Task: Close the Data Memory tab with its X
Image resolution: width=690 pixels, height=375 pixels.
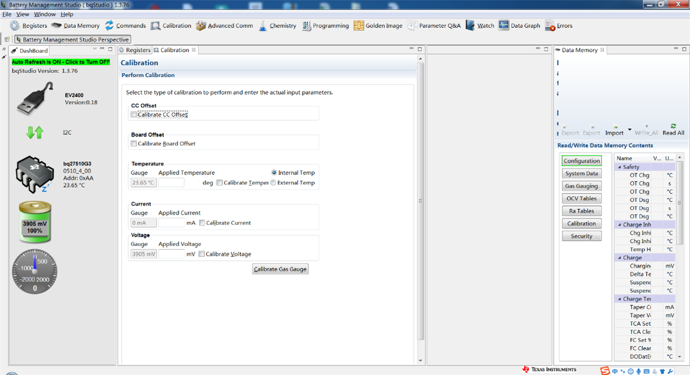Action: pos(602,50)
